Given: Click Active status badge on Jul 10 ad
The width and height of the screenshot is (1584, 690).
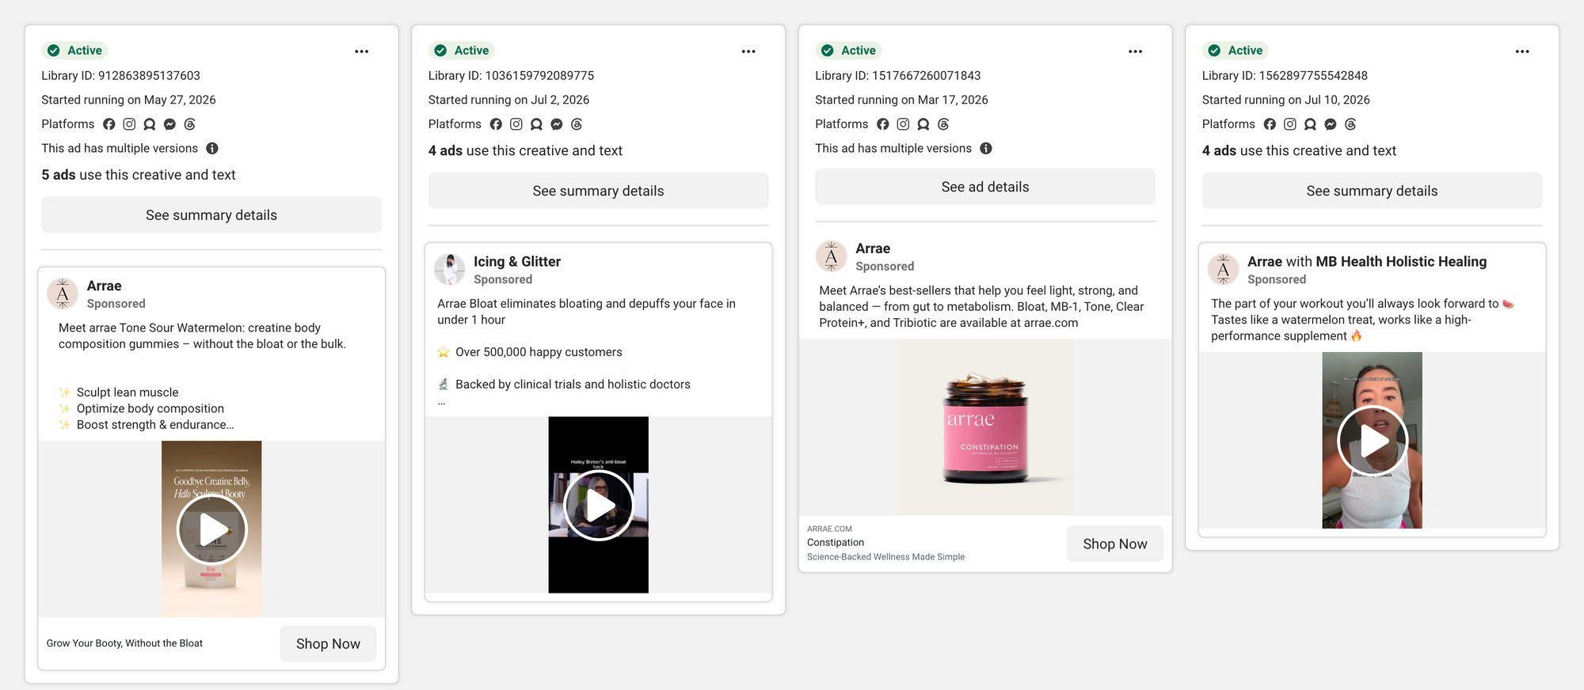Looking at the screenshot, I should 1236,51.
